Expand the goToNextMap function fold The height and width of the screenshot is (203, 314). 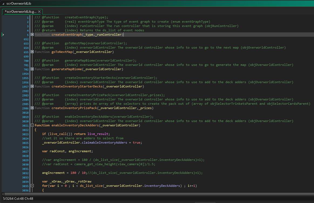[32, 52]
